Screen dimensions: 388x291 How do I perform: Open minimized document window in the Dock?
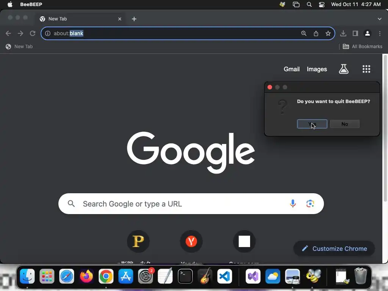pos(341,276)
